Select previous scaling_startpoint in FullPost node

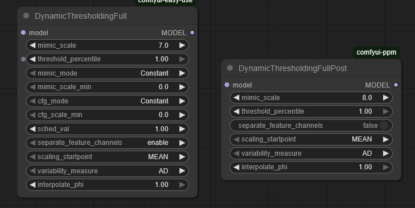pos(236,139)
